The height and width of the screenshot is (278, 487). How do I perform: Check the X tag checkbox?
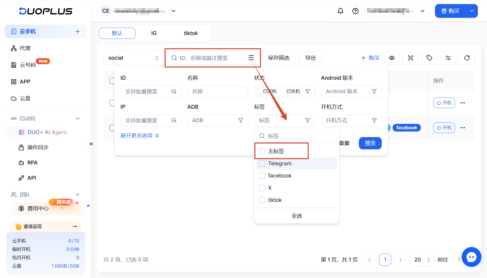(262, 188)
